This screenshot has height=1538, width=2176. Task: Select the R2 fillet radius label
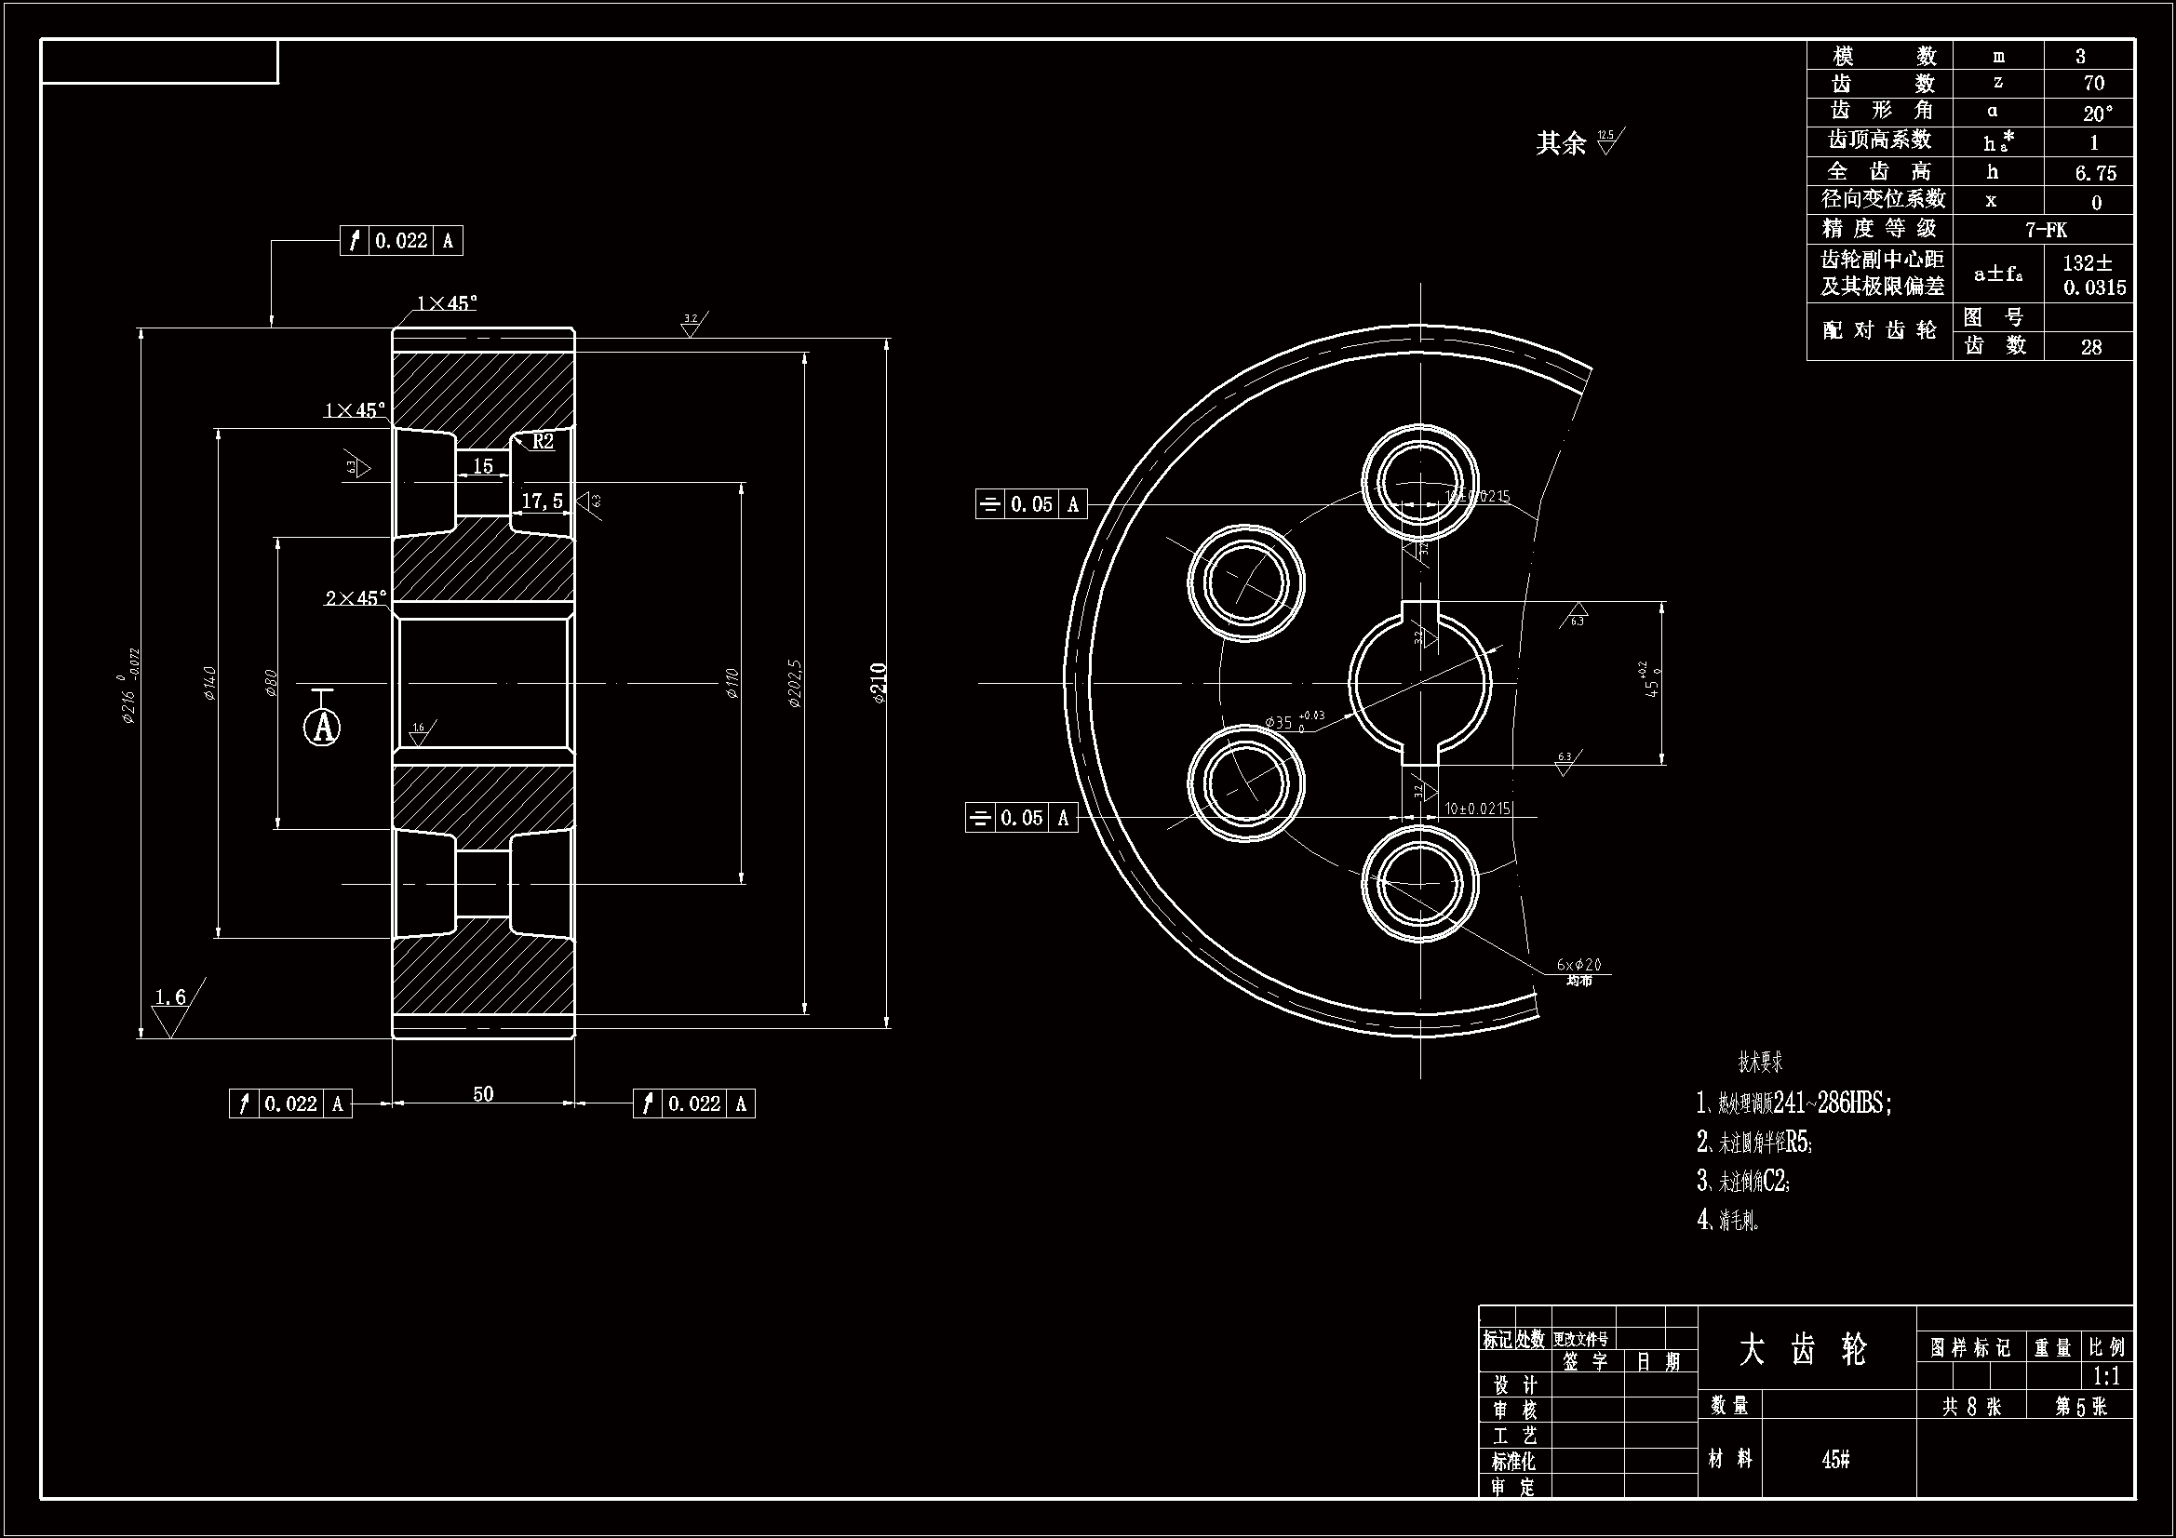tap(542, 442)
